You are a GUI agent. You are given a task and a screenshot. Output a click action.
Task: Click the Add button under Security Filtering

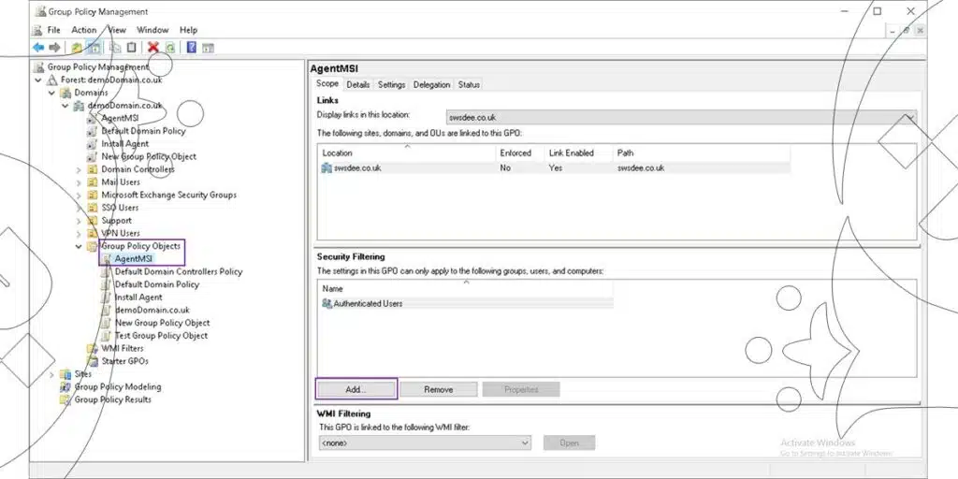(356, 389)
